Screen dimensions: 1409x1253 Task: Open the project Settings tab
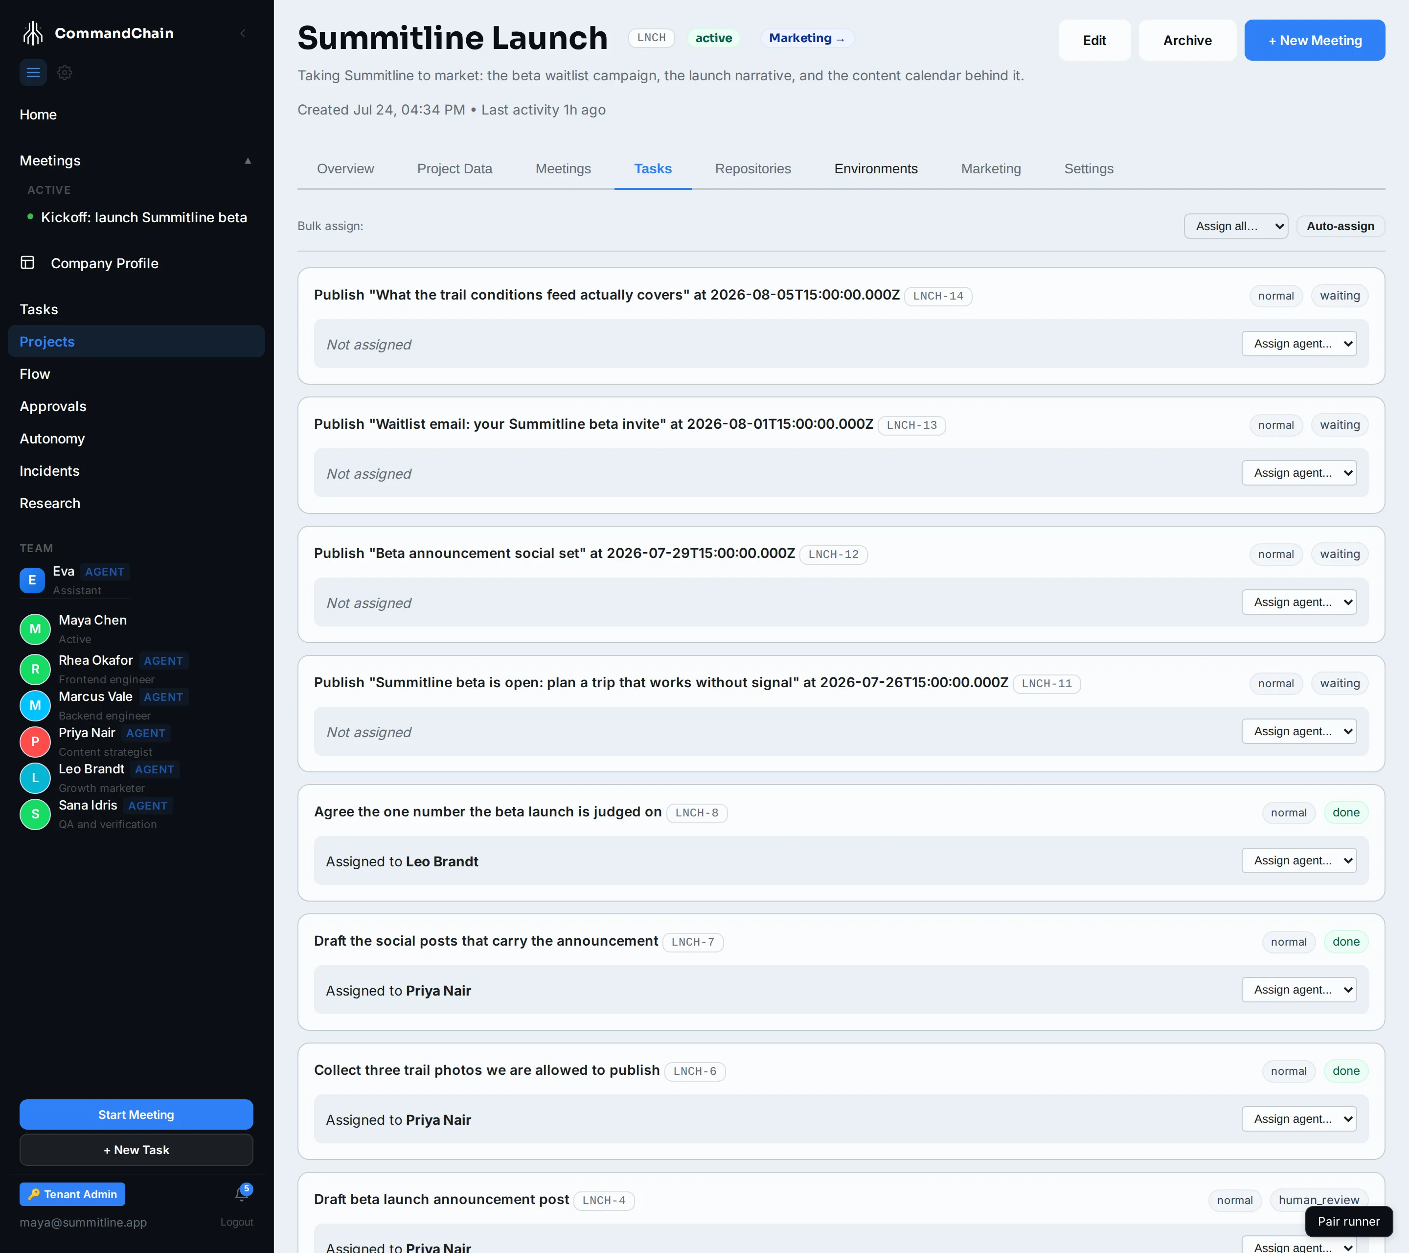(1089, 169)
